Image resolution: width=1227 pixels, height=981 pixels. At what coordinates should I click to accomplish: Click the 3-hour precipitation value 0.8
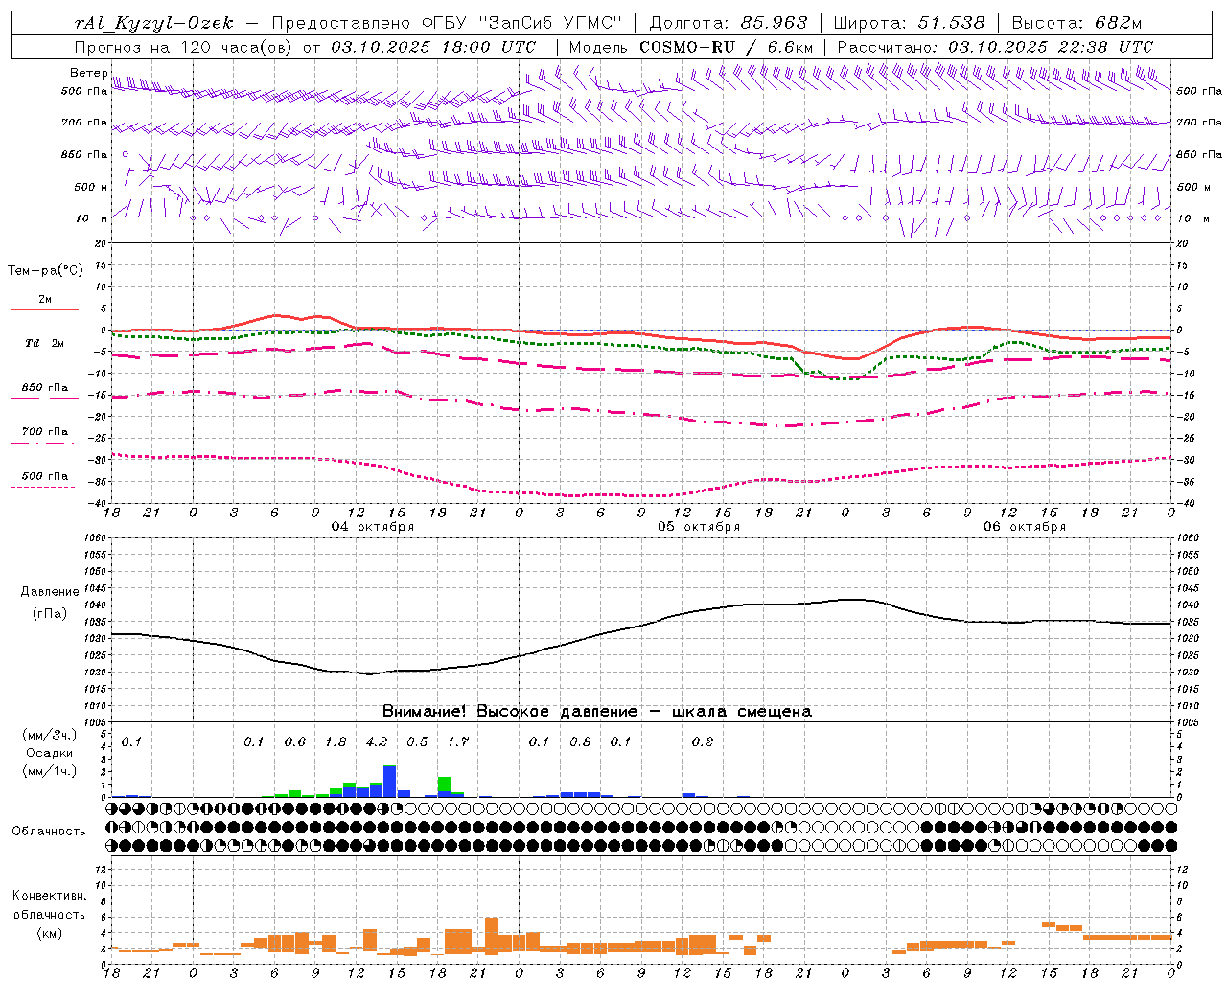point(580,741)
